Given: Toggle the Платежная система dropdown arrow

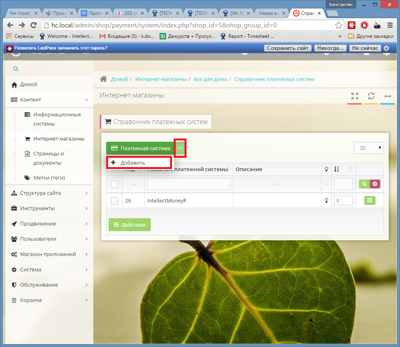Looking at the screenshot, I should click(180, 148).
